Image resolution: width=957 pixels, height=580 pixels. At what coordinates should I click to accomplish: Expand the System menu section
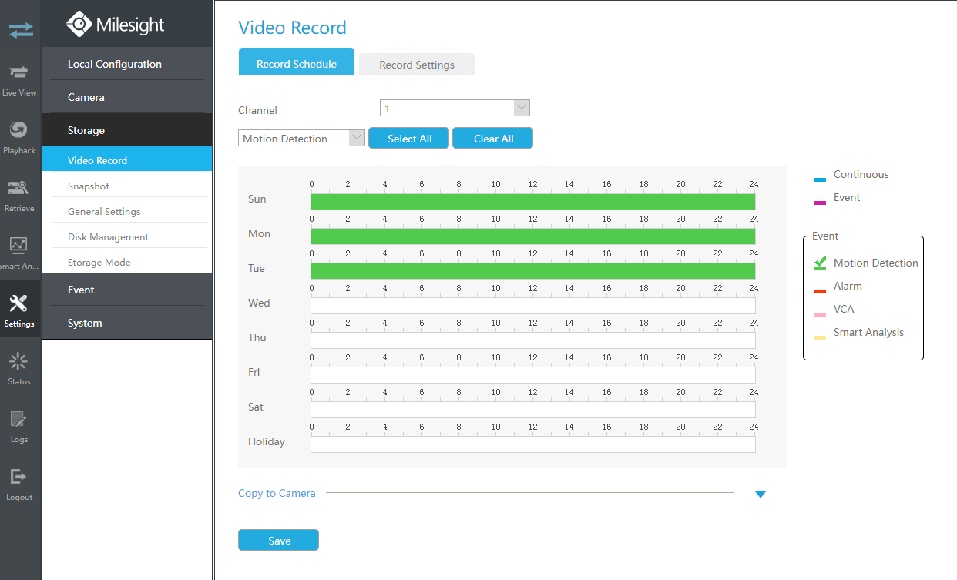(127, 323)
